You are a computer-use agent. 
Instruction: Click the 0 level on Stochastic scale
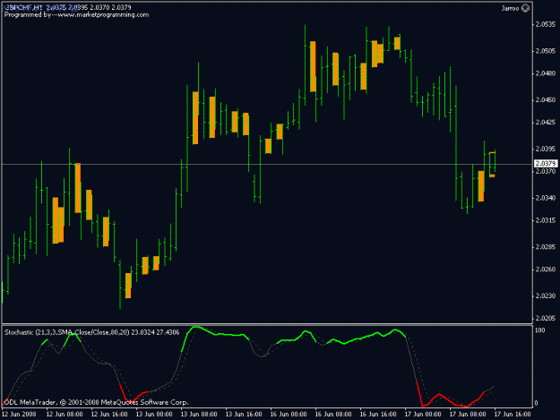coord(536,403)
